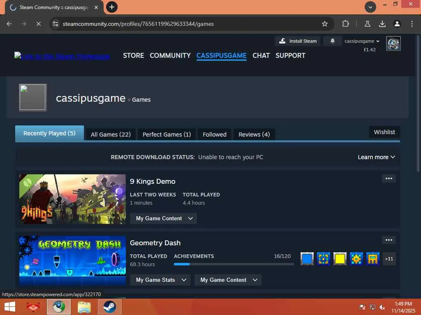
Task: Open site information icon in address bar
Action: 56,24
